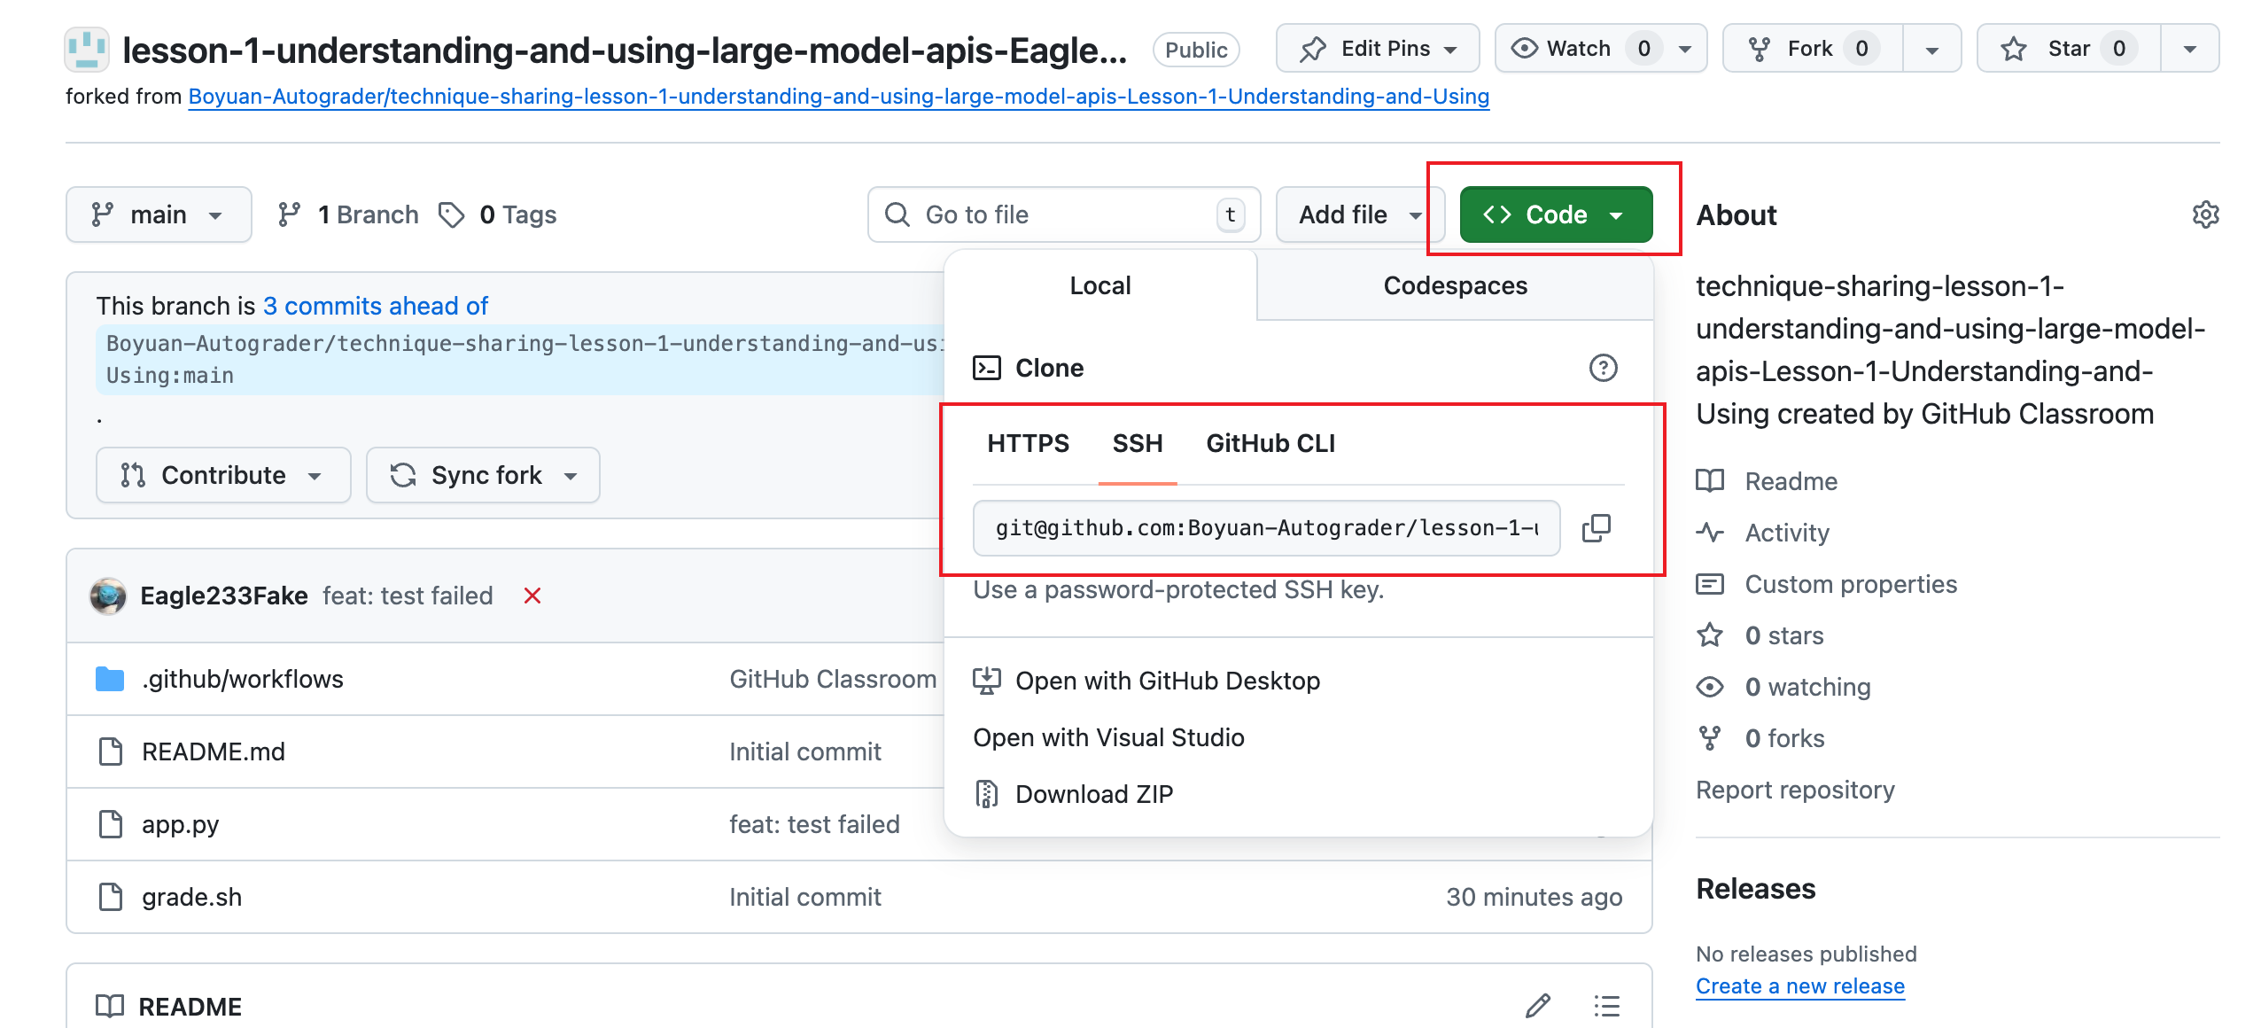2261x1028 pixels.
Task: Expand the Sync fork dropdown
Action: pyautogui.click(x=484, y=475)
